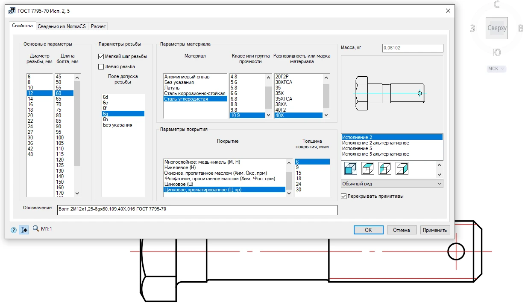Select the left face view cube icon

pos(385,169)
